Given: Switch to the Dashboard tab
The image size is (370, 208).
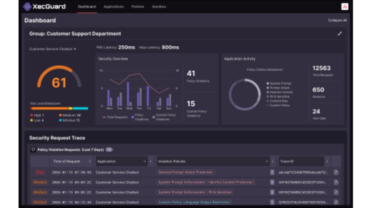Looking at the screenshot, I should 87,7.
